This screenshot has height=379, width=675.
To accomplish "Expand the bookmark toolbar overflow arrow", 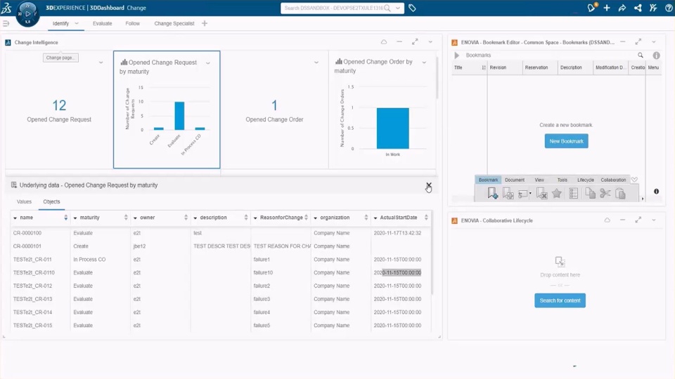I will pyautogui.click(x=643, y=199).
